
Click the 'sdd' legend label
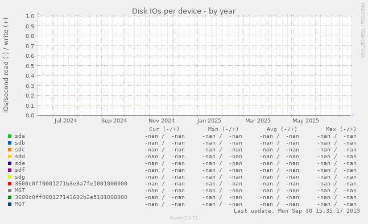pyautogui.click(x=20, y=157)
